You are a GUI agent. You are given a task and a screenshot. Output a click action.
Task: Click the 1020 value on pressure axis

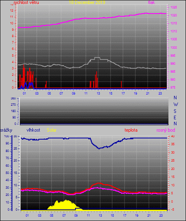tap(174, 15)
